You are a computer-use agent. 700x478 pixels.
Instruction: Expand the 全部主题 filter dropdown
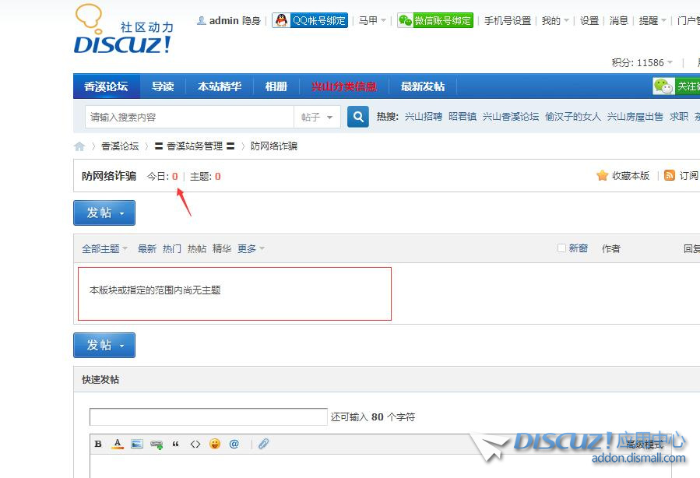104,248
